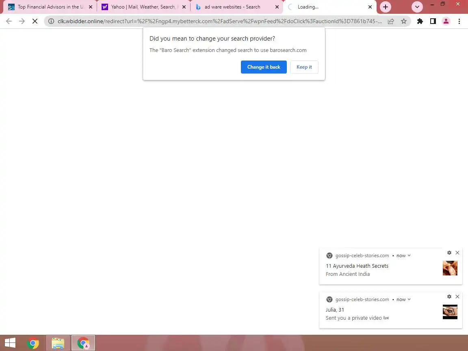Bookmark this page with star
This screenshot has width=468, height=351.
point(404,21)
